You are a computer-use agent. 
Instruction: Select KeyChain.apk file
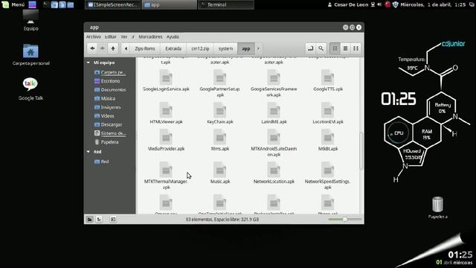coord(220,113)
